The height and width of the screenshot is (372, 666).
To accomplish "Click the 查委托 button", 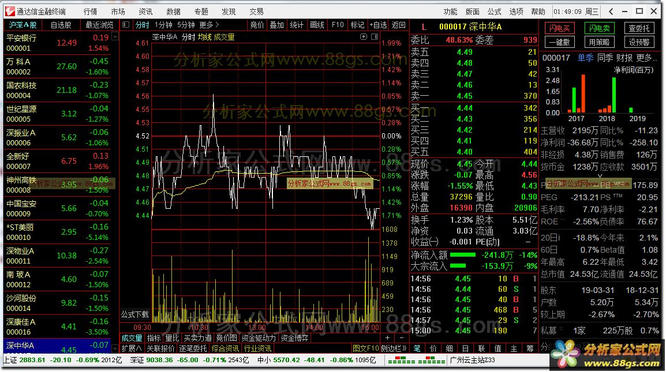I will pyautogui.click(x=639, y=28).
